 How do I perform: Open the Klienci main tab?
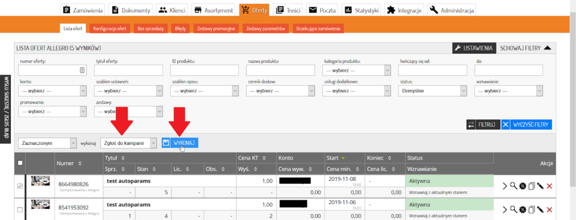172,10
